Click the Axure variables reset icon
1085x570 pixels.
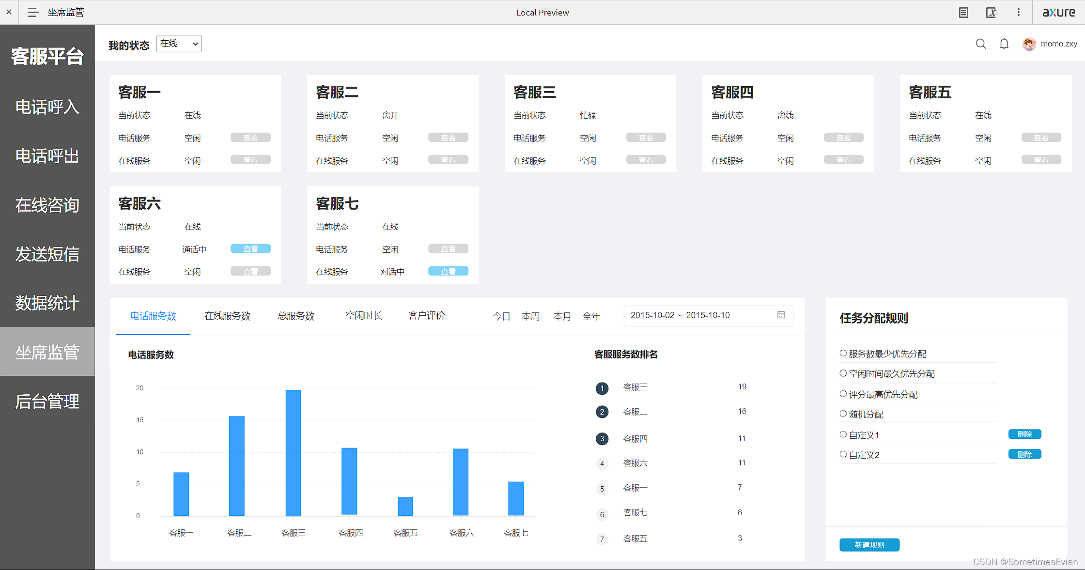click(991, 13)
